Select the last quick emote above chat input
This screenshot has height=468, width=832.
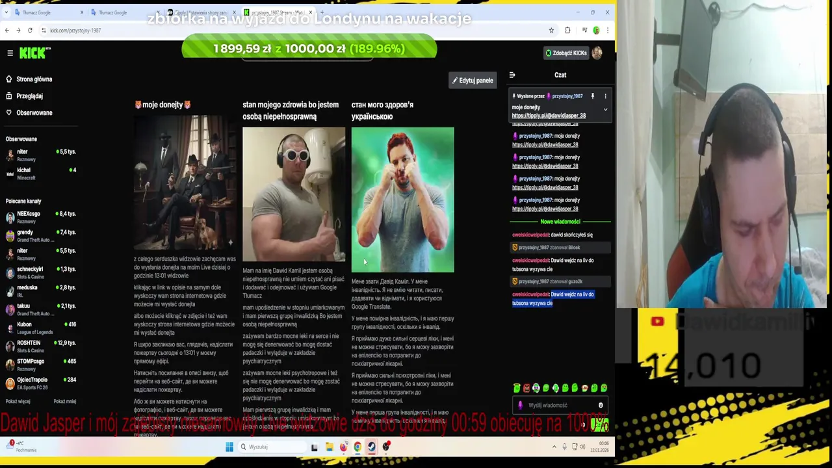coord(604,388)
